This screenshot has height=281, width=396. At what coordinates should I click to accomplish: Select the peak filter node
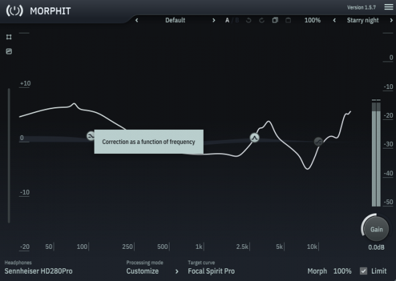click(255, 138)
